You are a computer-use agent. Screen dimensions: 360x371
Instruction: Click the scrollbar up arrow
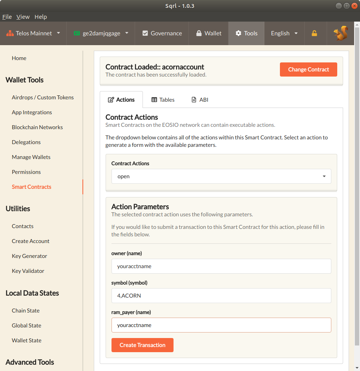[357, 24]
